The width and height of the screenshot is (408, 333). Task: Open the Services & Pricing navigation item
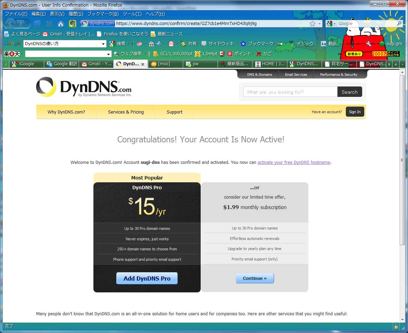(x=126, y=112)
